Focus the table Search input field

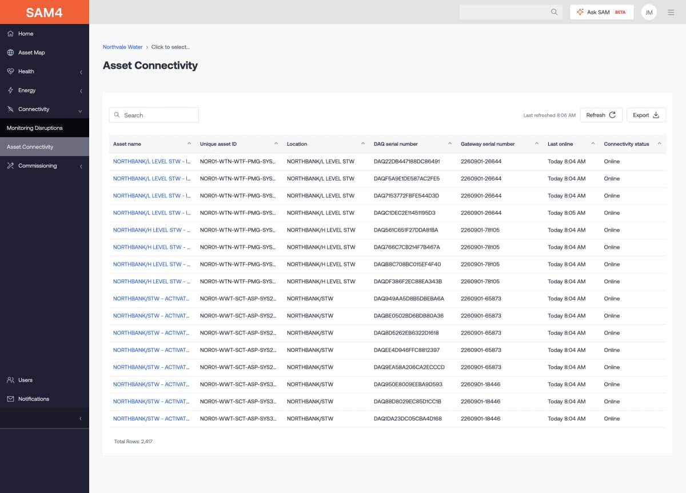pyautogui.click(x=154, y=115)
